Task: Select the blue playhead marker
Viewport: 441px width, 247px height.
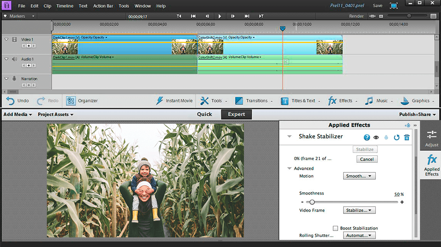Action: (x=283, y=29)
